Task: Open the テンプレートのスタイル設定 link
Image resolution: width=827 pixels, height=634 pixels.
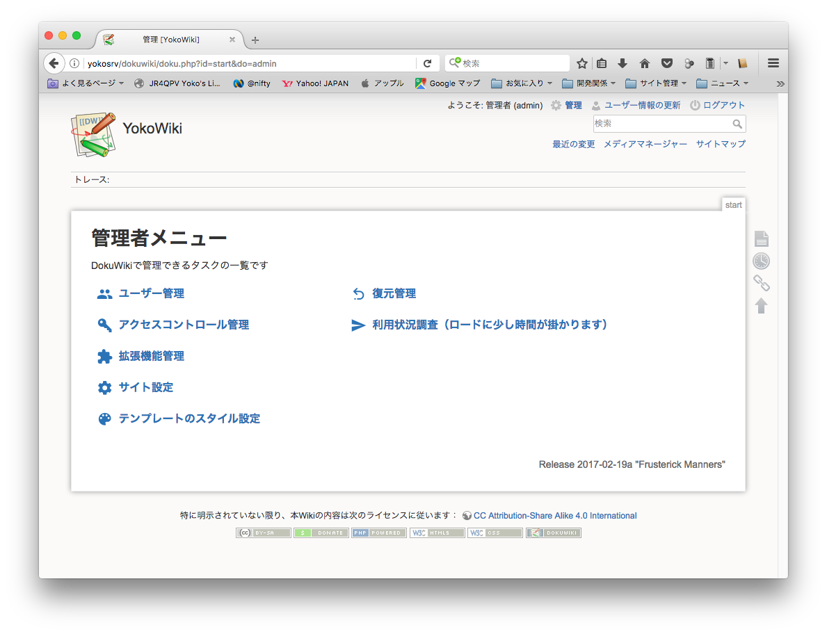Action: (x=189, y=418)
